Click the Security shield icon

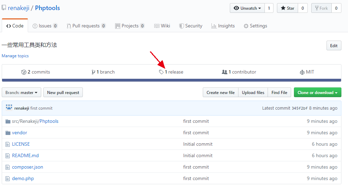click(182, 26)
